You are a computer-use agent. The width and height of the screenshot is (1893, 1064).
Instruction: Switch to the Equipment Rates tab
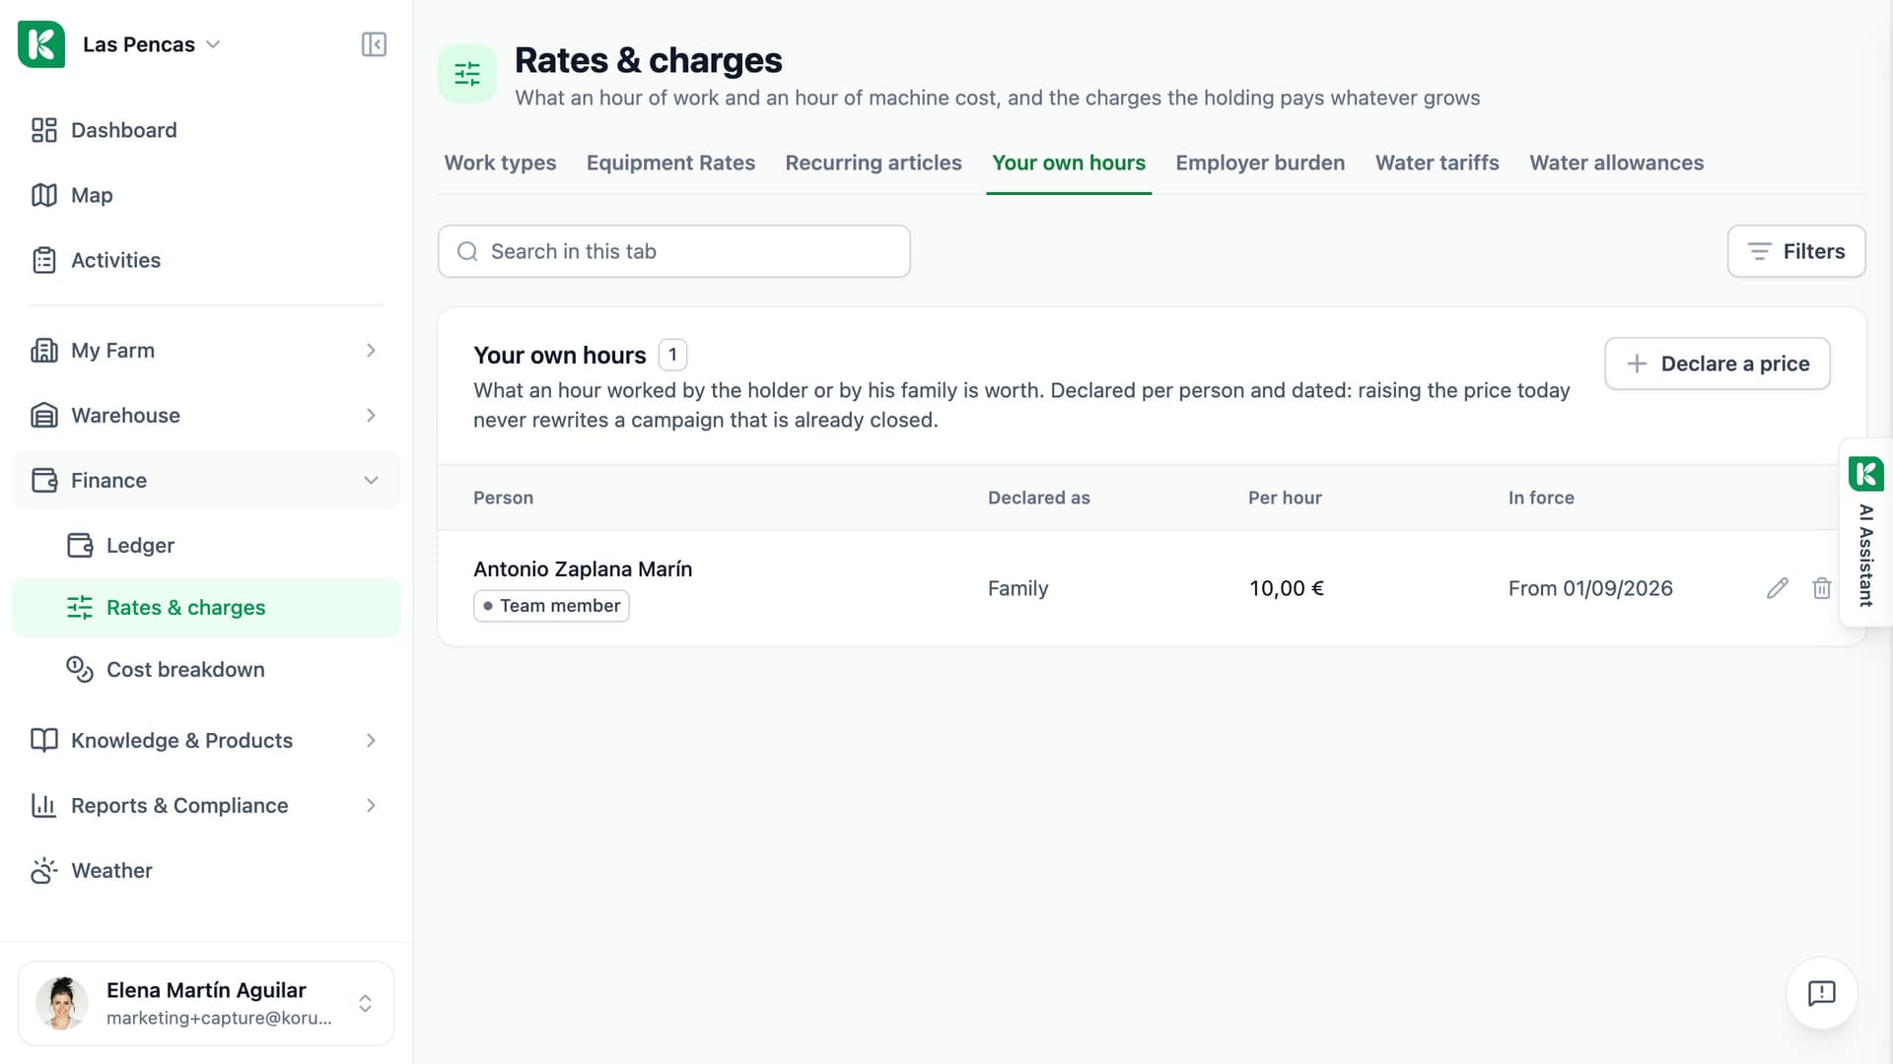point(670,163)
